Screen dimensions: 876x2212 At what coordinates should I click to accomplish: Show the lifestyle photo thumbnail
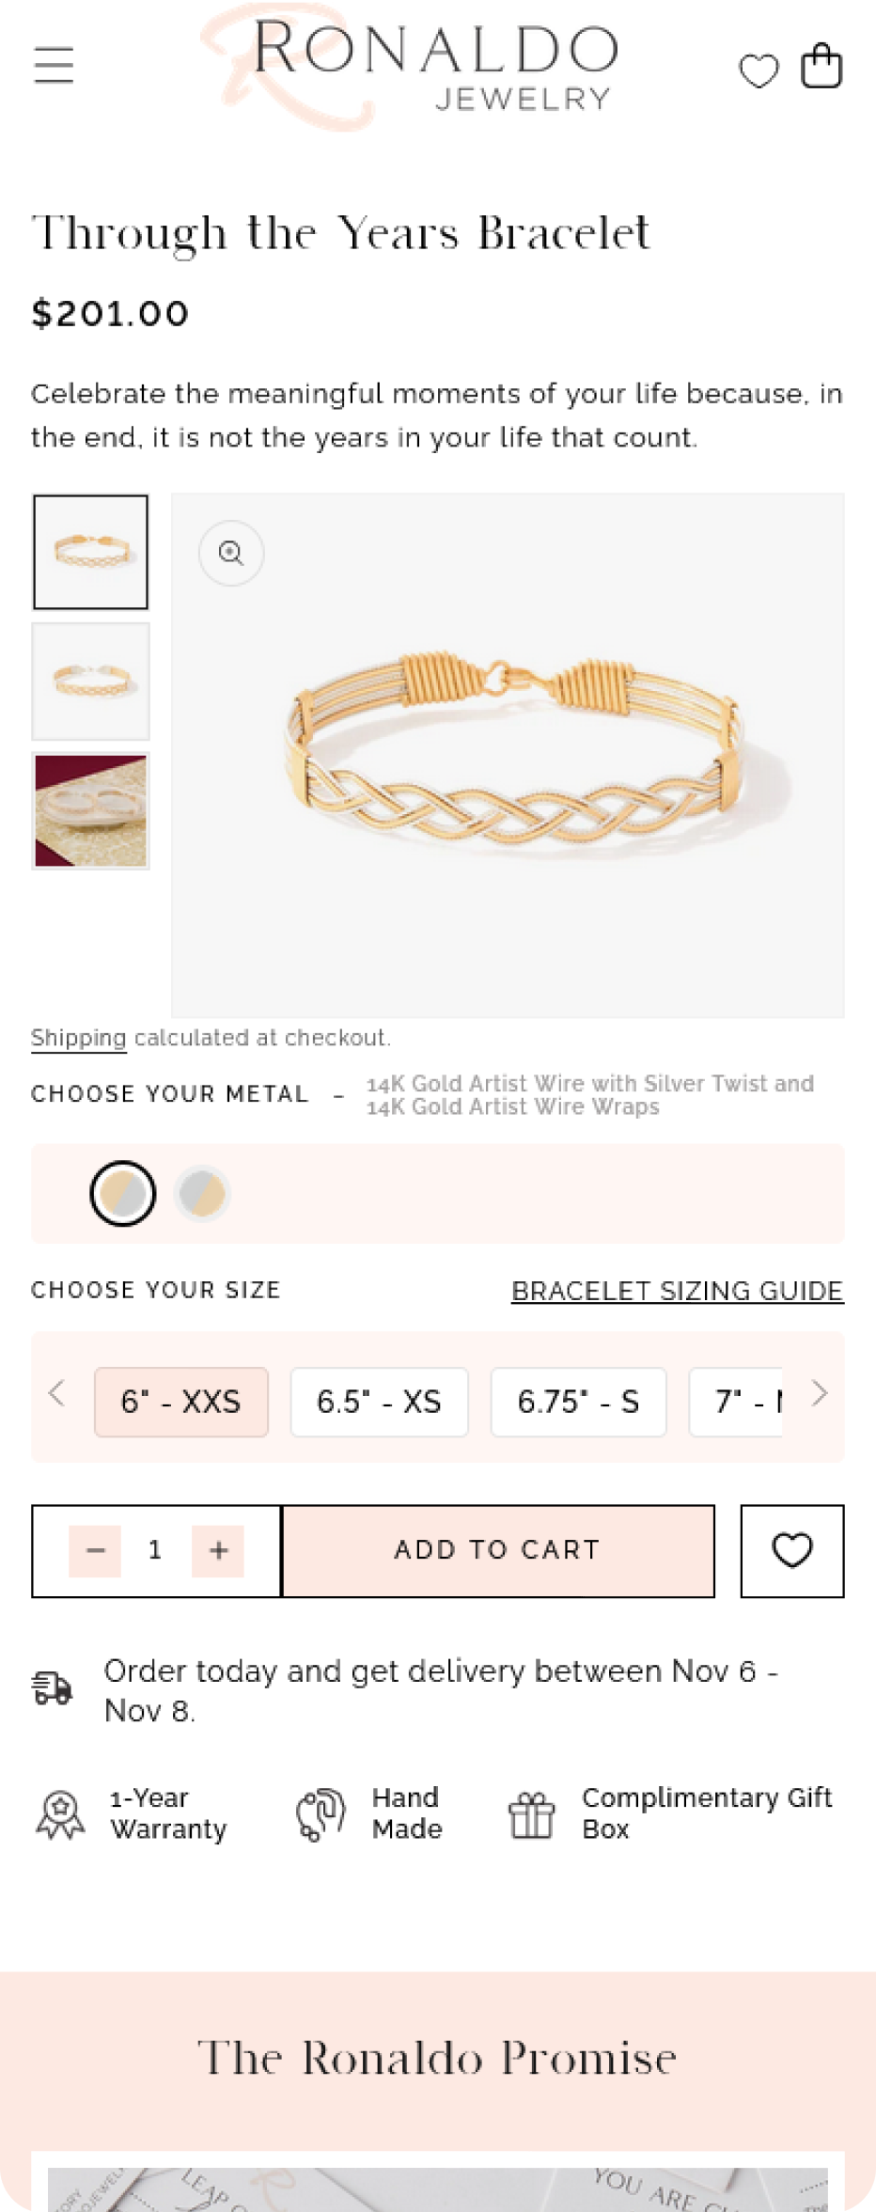91,810
